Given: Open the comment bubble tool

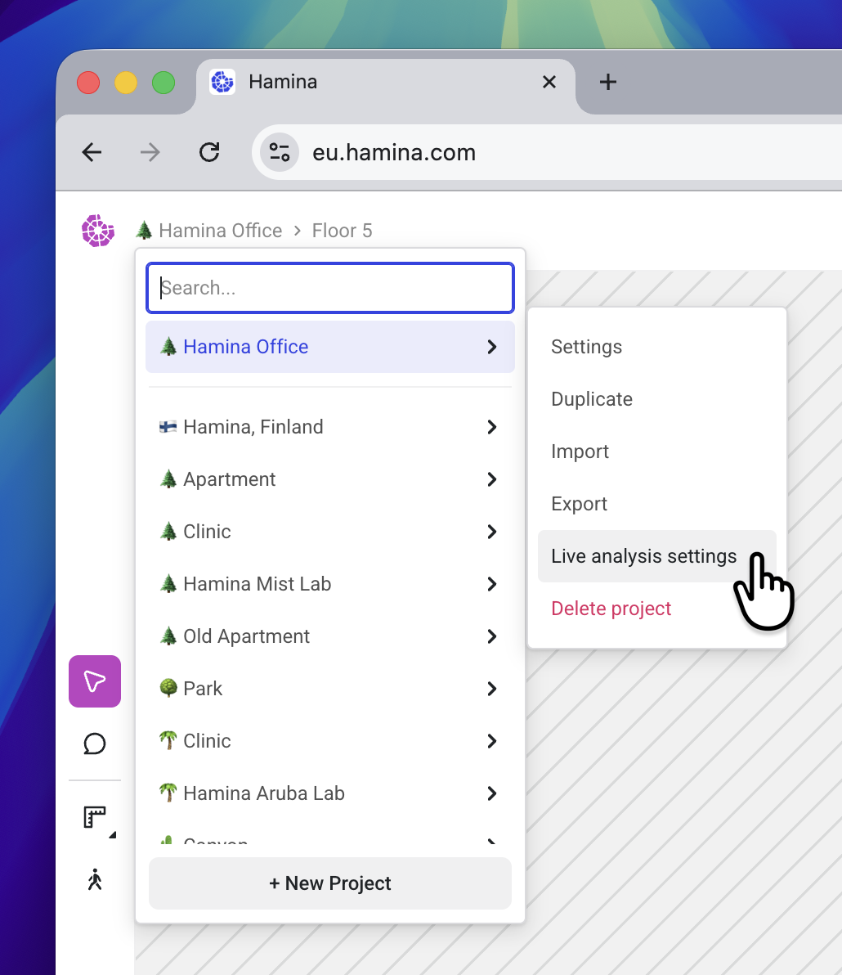Looking at the screenshot, I should [x=95, y=744].
